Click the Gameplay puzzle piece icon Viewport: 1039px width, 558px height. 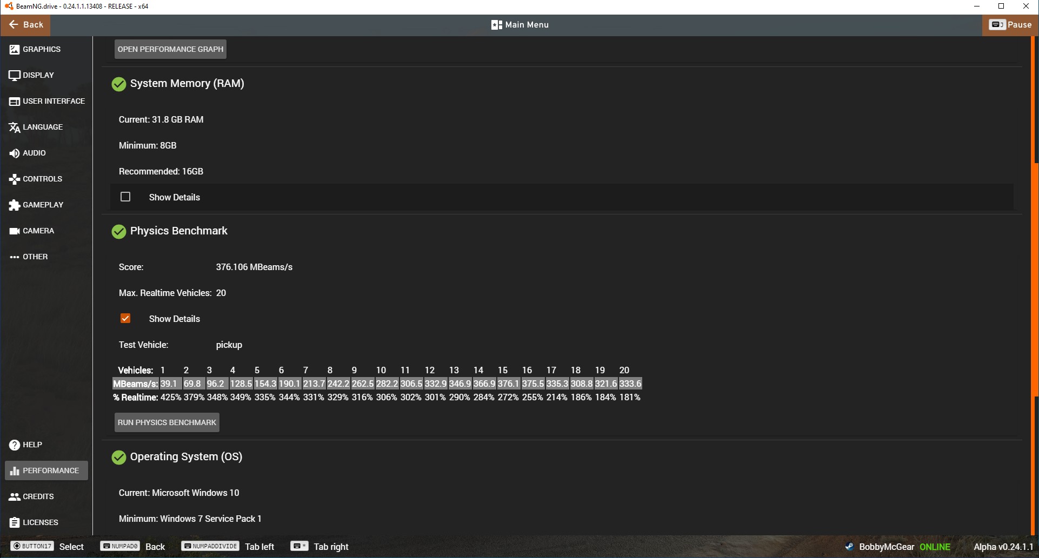pyautogui.click(x=15, y=205)
